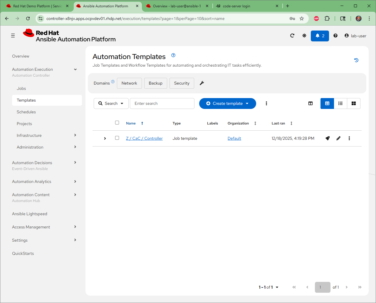376x303 pixels.
Task: Open the browser extensions puzzle icon
Action: pos(327,18)
